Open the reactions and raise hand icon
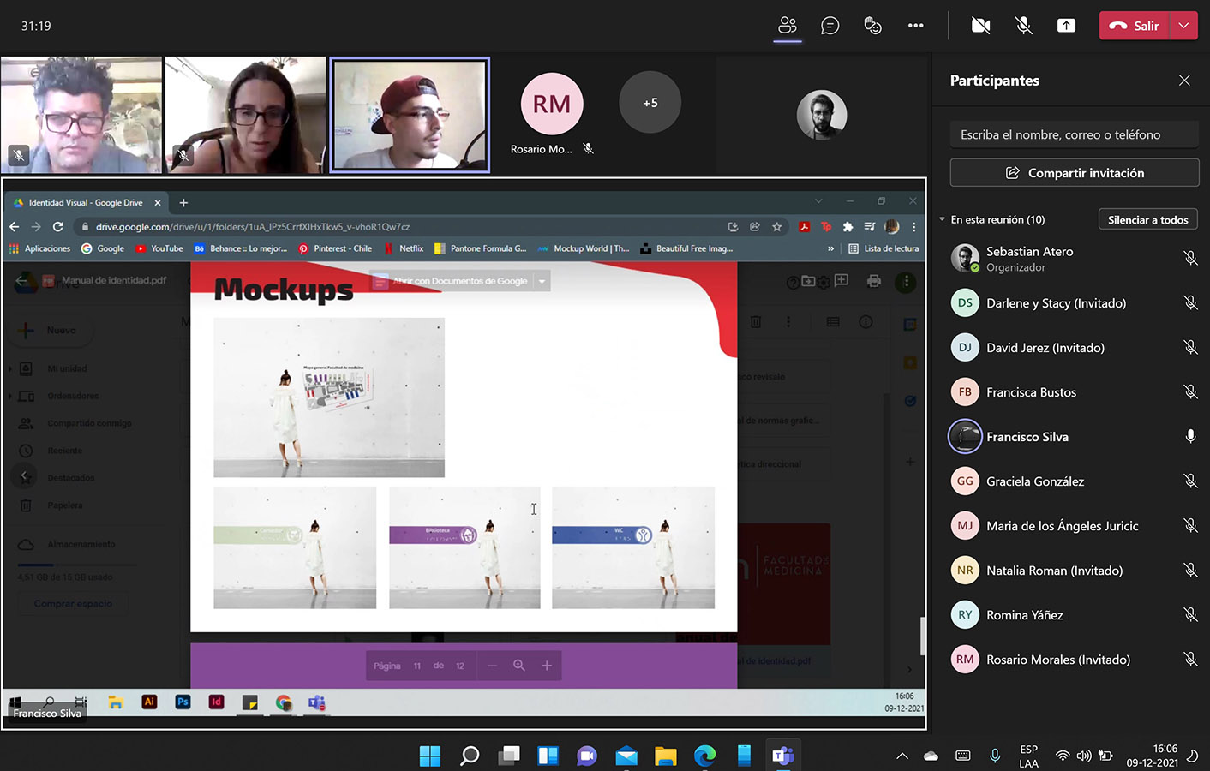Viewport: 1210px width, 771px height. (872, 26)
